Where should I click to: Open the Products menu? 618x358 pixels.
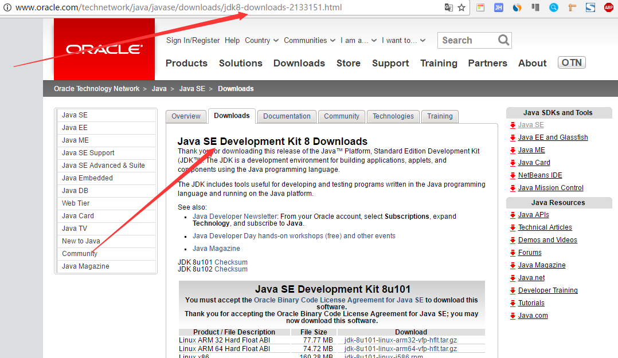pyautogui.click(x=186, y=63)
